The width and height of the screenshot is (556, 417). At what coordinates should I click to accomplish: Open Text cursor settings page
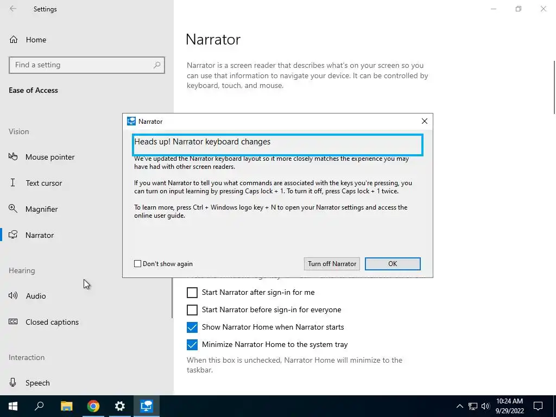43,183
